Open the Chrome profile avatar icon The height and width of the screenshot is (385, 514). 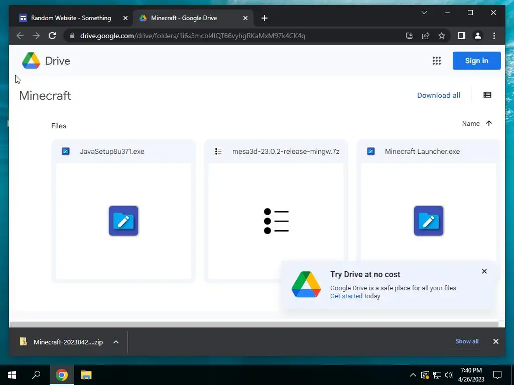coord(478,36)
